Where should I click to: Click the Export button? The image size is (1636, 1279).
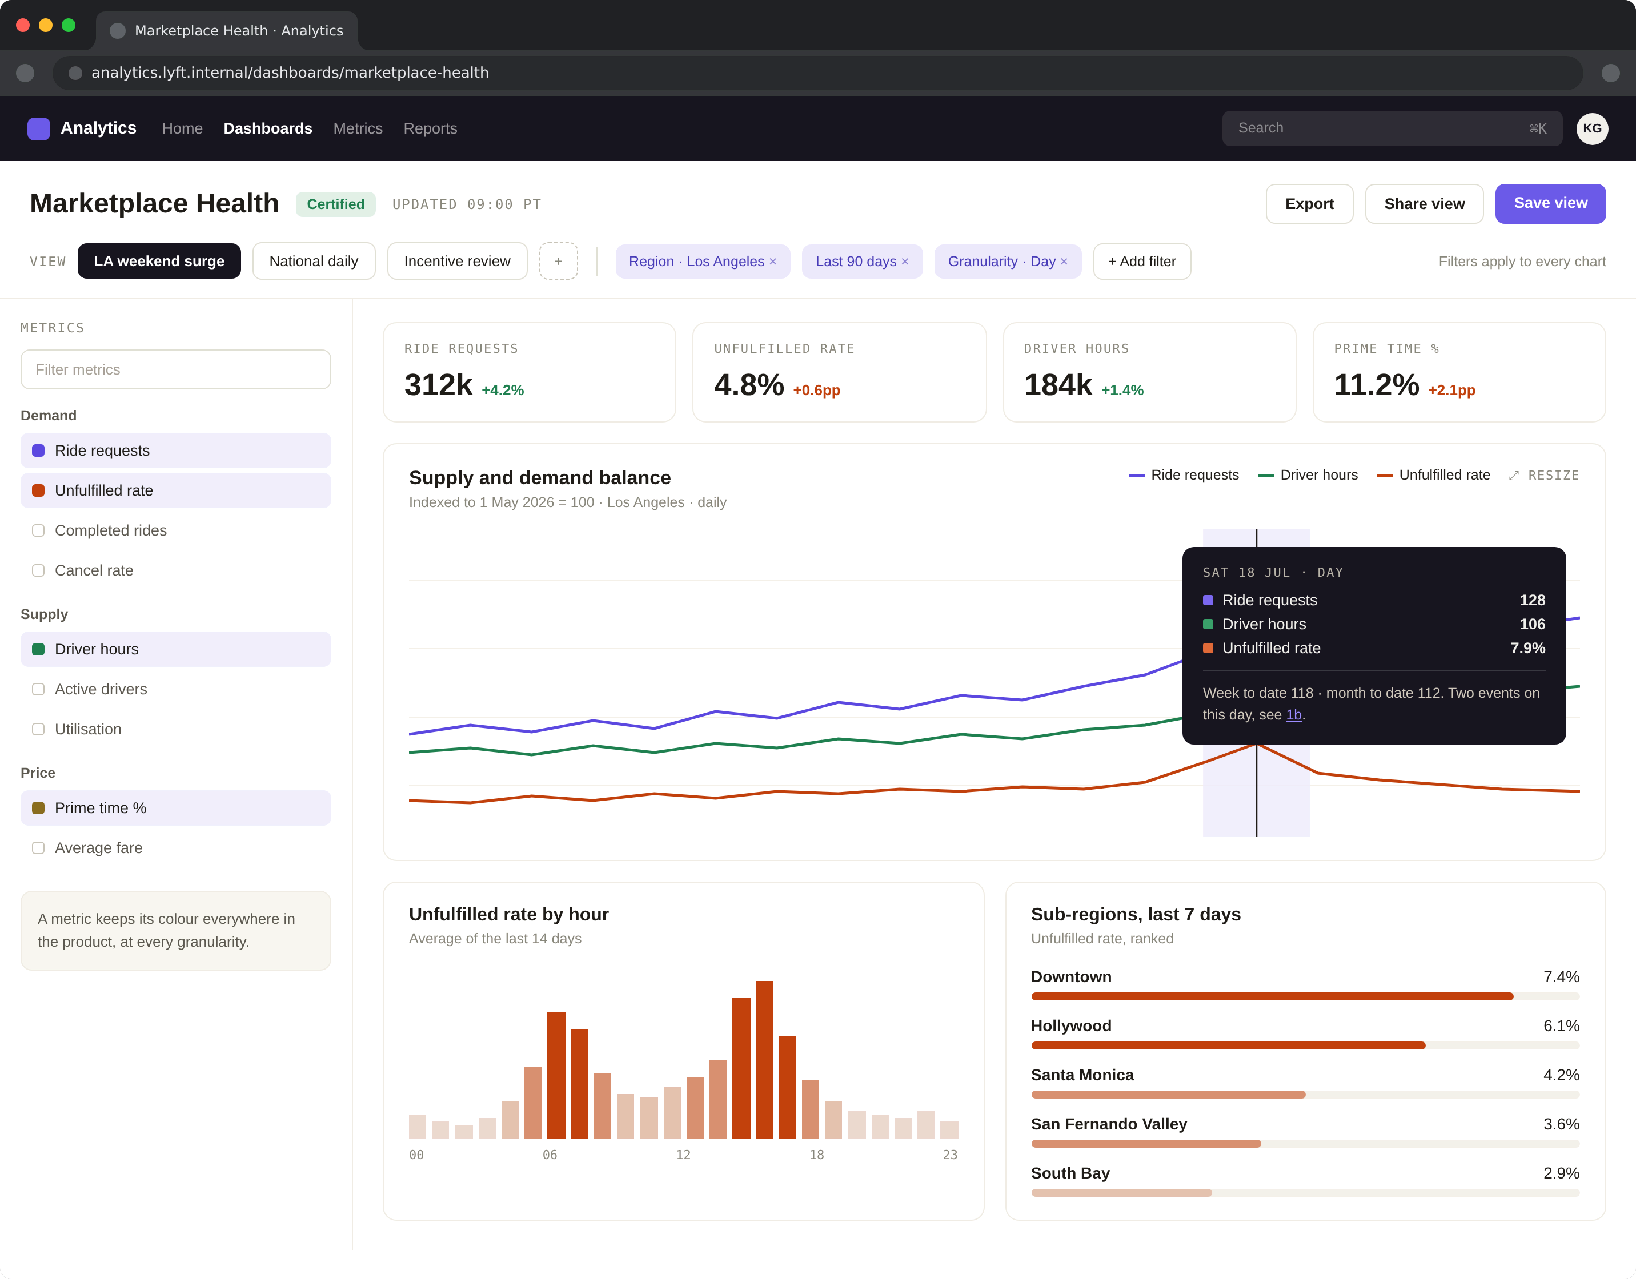[1309, 204]
